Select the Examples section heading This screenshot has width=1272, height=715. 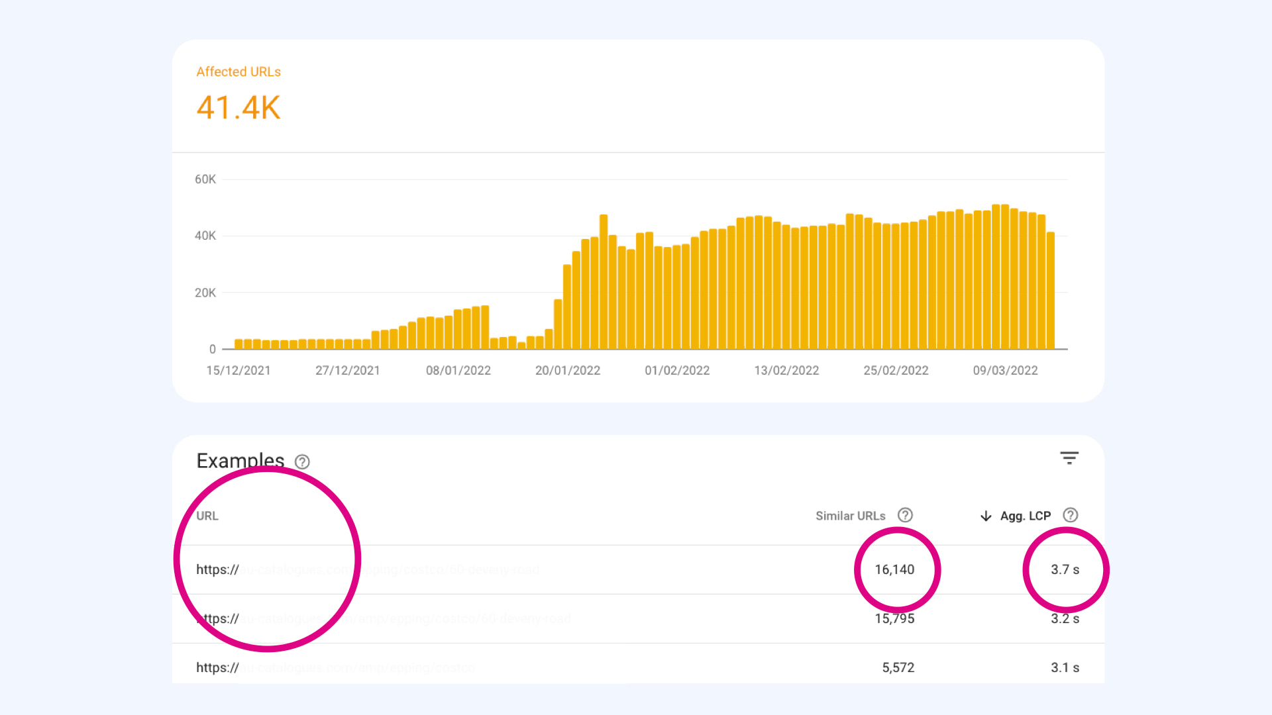click(x=240, y=461)
